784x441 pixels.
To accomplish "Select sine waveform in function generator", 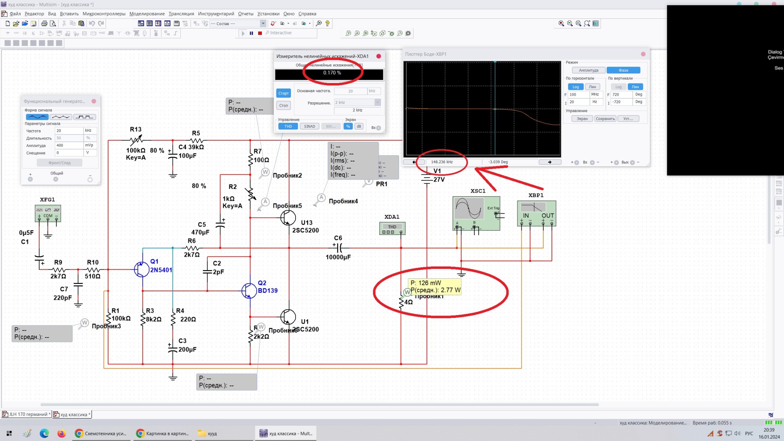I will pos(37,117).
